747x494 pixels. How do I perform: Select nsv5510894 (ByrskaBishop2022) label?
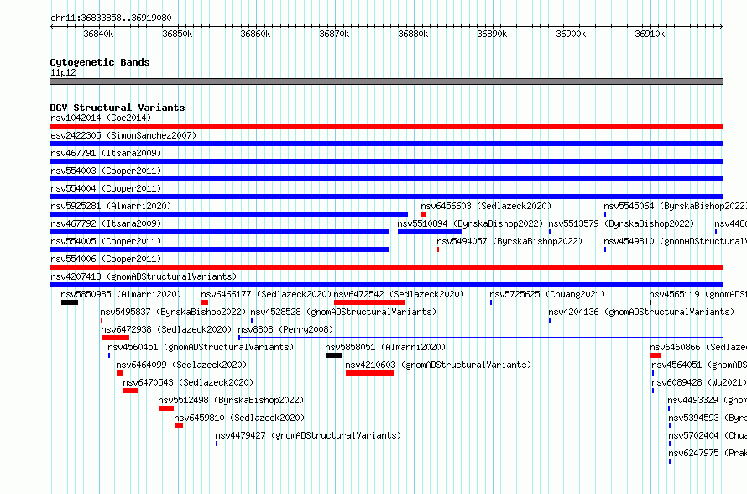coord(470,223)
